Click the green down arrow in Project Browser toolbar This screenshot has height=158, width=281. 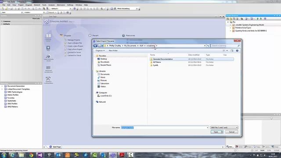pos(261,18)
